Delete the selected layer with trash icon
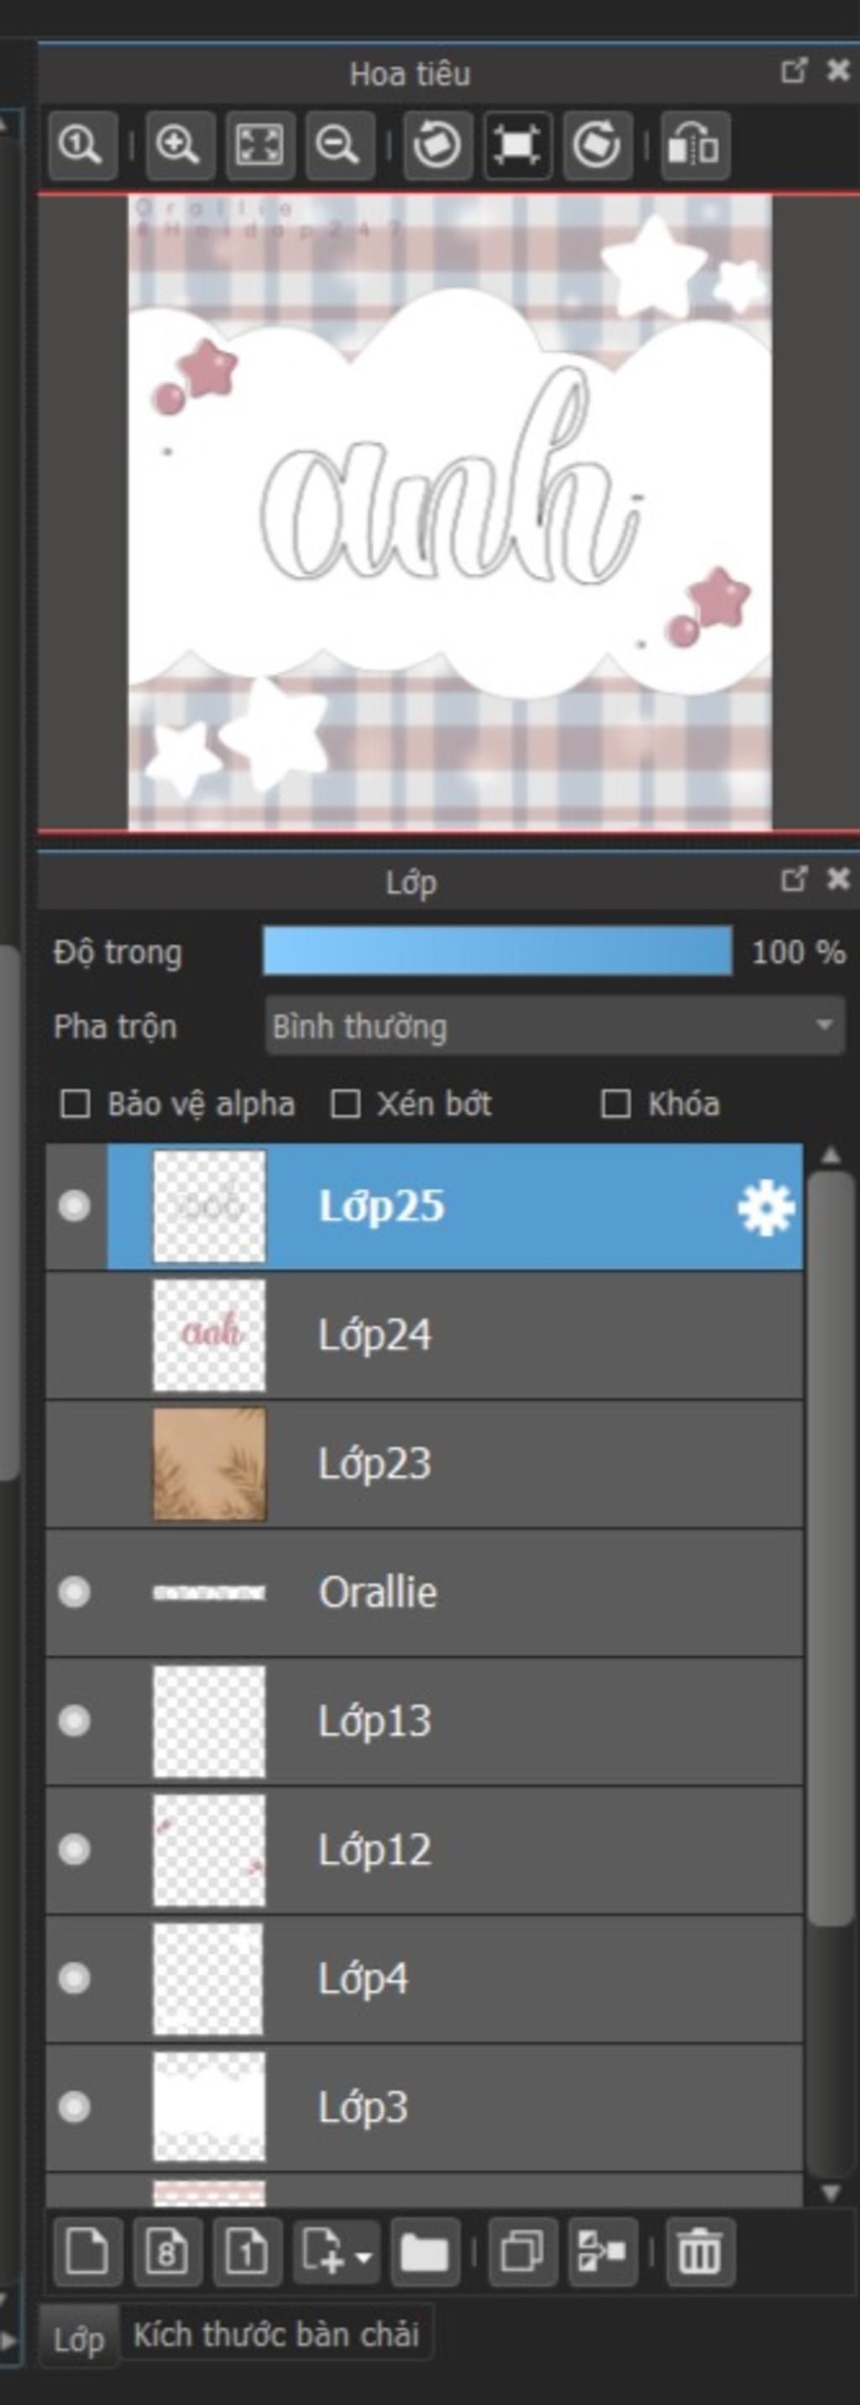The image size is (860, 2405). (x=700, y=2252)
